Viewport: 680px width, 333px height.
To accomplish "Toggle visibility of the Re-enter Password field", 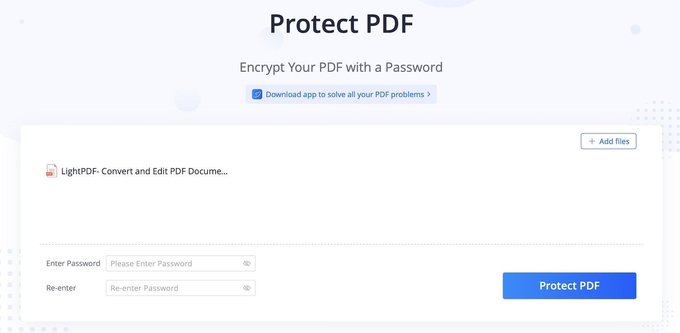I will coord(247,288).
